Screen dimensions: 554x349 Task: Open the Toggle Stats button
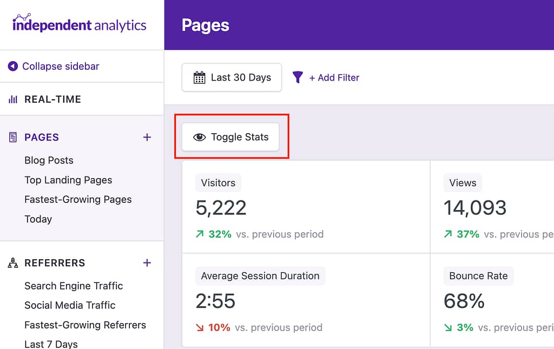click(x=231, y=137)
